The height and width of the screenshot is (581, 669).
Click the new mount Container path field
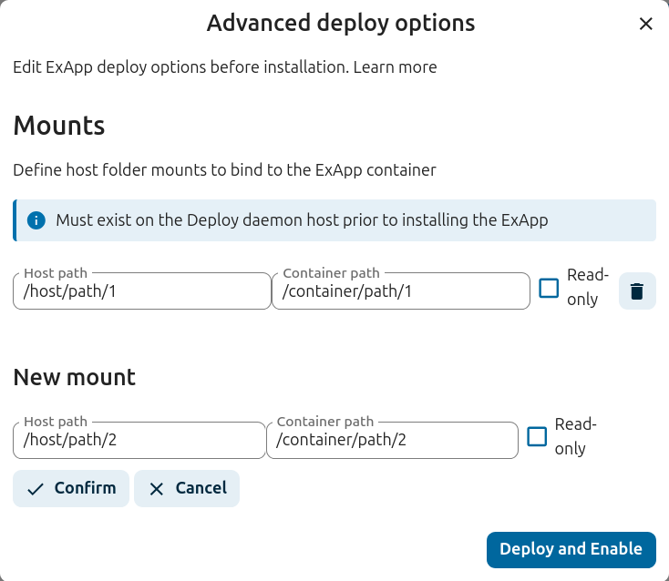point(392,442)
